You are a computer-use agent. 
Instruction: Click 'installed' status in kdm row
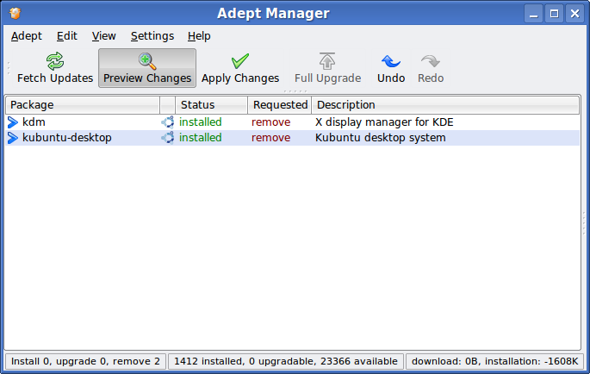coord(200,122)
